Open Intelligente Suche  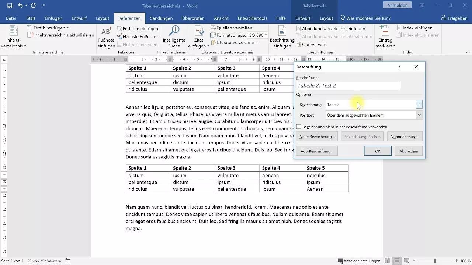pyautogui.click(x=174, y=37)
